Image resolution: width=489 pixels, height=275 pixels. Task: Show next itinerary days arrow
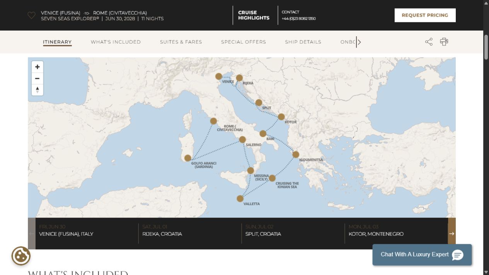[452, 234]
